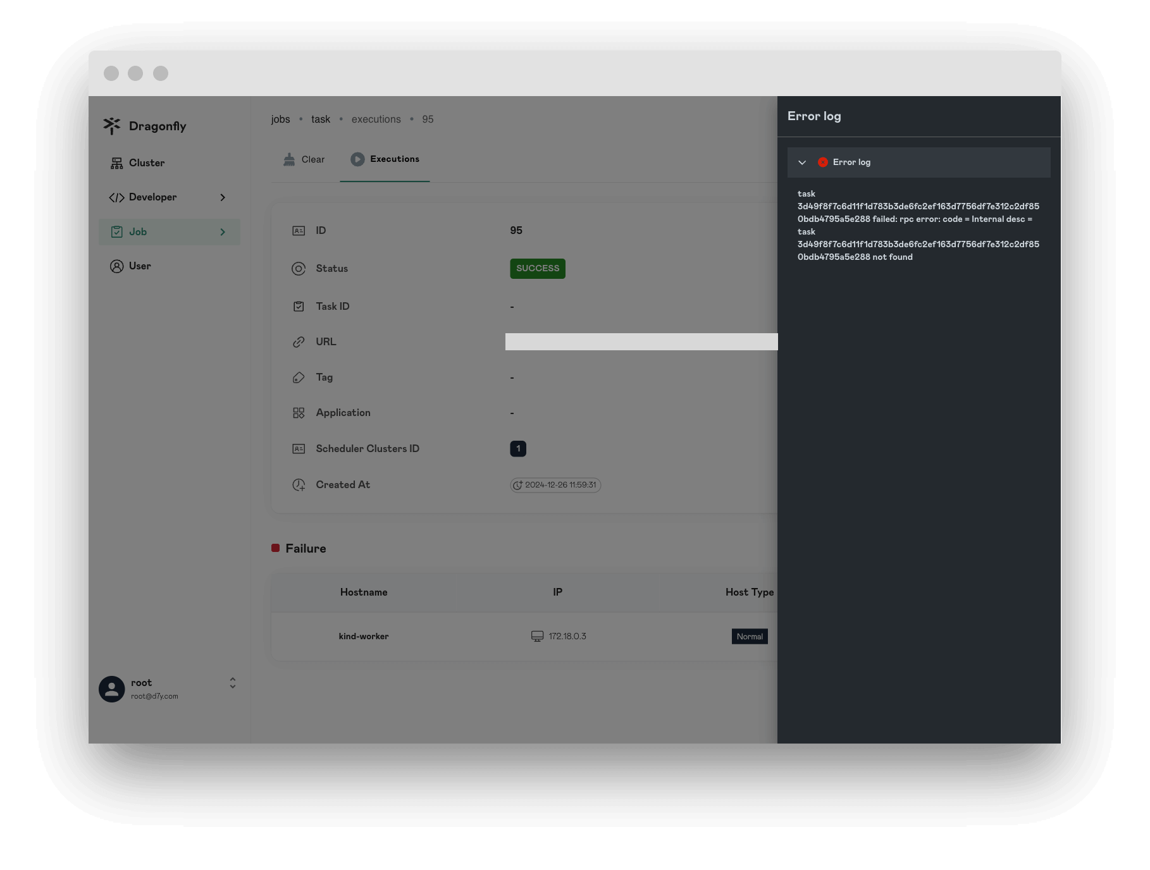Click the scheduler cluster badge 1
Image resolution: width=1150 pixels, height=870 pixels.
click(518, 449)
